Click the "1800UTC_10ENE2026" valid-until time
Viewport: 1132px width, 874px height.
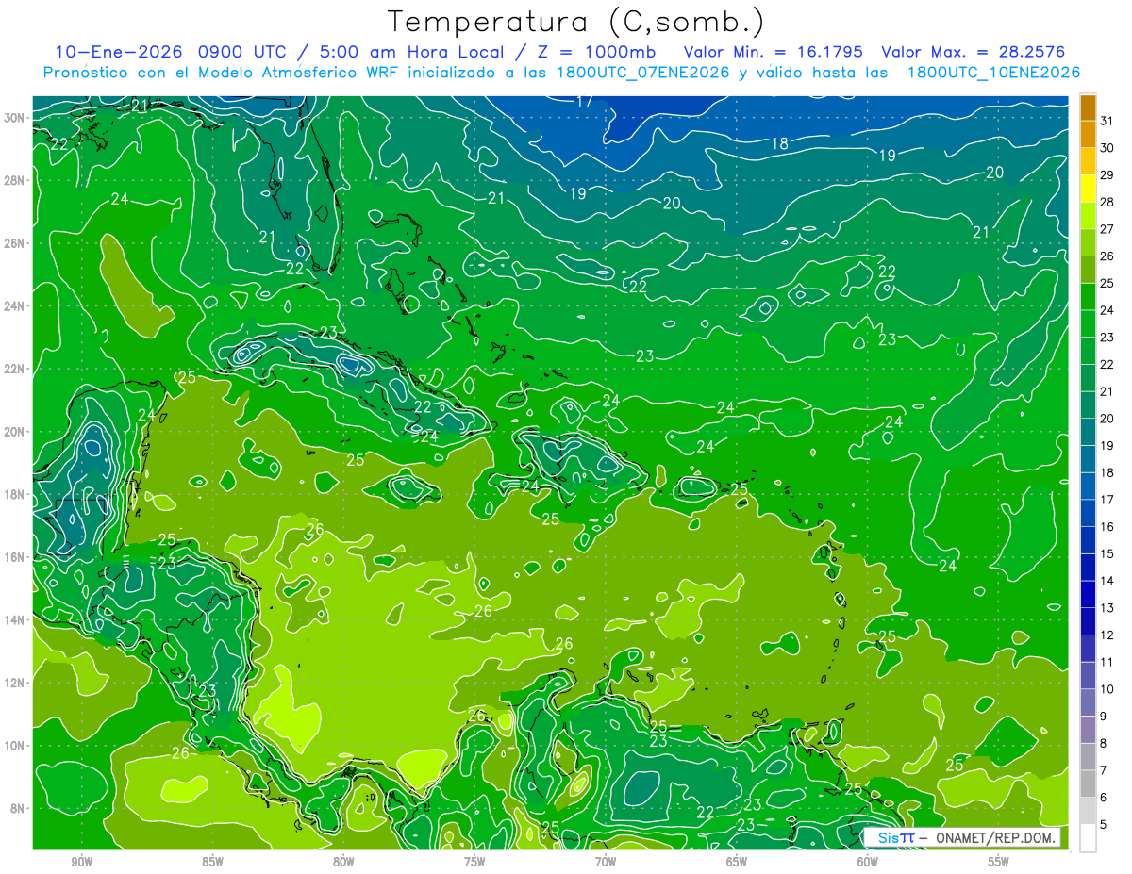(x=993, y=72)
